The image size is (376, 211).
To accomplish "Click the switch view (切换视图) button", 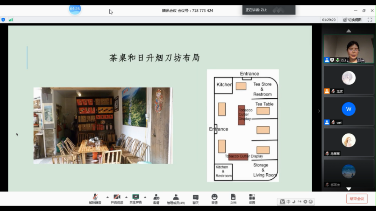I will [x=352, y=20].
